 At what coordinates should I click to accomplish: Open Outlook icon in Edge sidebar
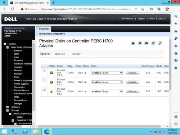[x=176, y=53]
